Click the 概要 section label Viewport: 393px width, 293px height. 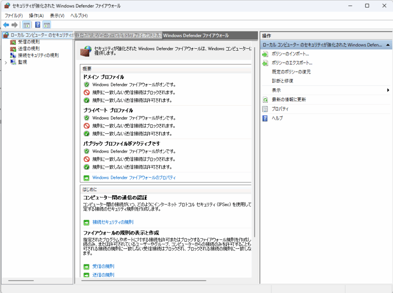point(87,69)
